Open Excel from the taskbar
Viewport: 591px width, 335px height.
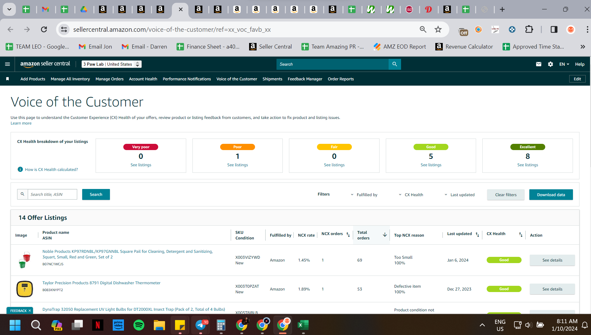(x=303, y=325)
